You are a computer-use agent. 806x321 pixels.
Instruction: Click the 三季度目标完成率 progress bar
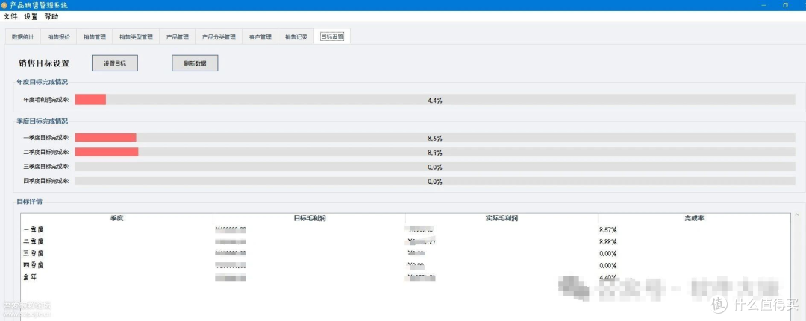pyautogui.click(x=435, y=167)
